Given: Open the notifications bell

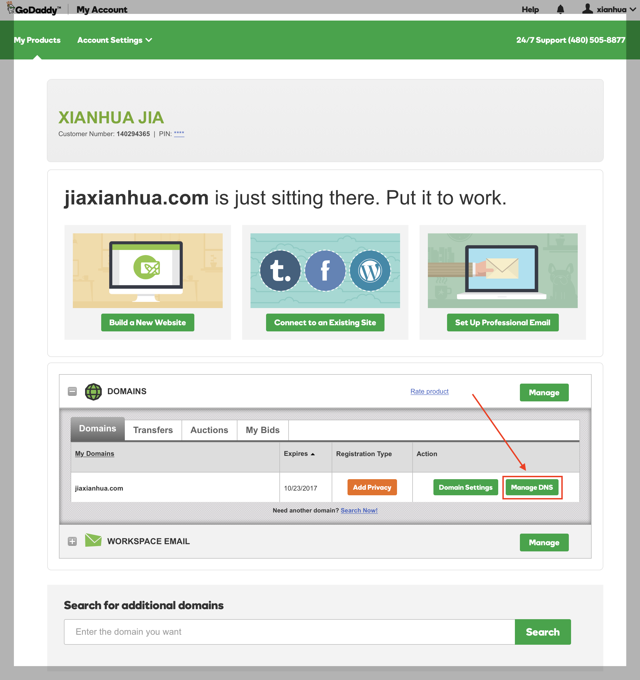Looking at the screenshot, I should coord(560,9).
